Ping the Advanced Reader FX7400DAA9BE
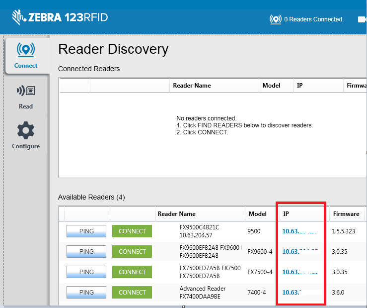367x308 pixels. [x=86, y=293]
